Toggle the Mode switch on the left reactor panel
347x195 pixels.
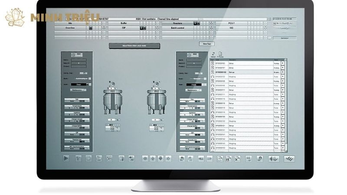tap(90, 78)
